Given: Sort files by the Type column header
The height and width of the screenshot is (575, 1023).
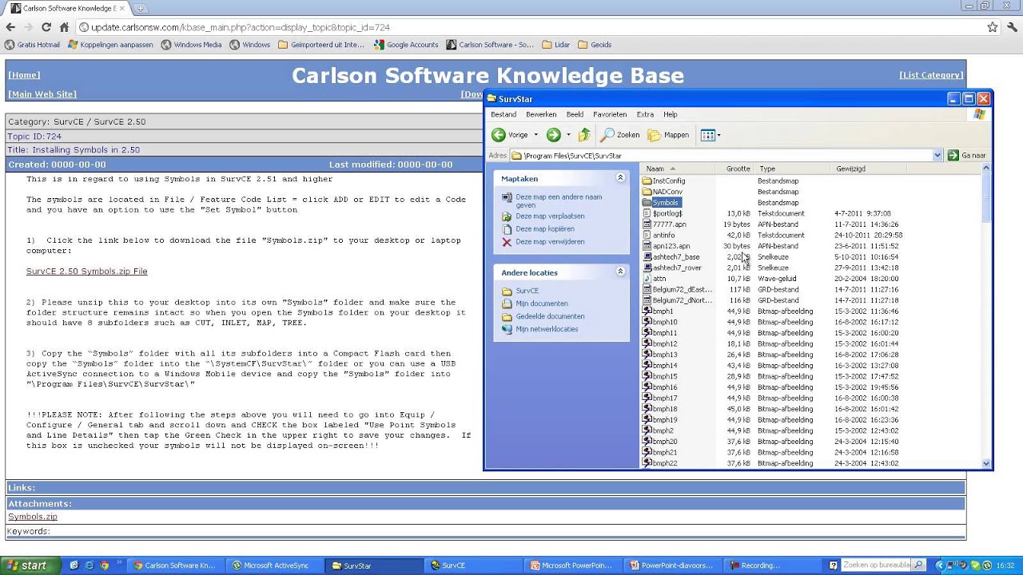Looking at the screenshot, I should pos(793,169).
